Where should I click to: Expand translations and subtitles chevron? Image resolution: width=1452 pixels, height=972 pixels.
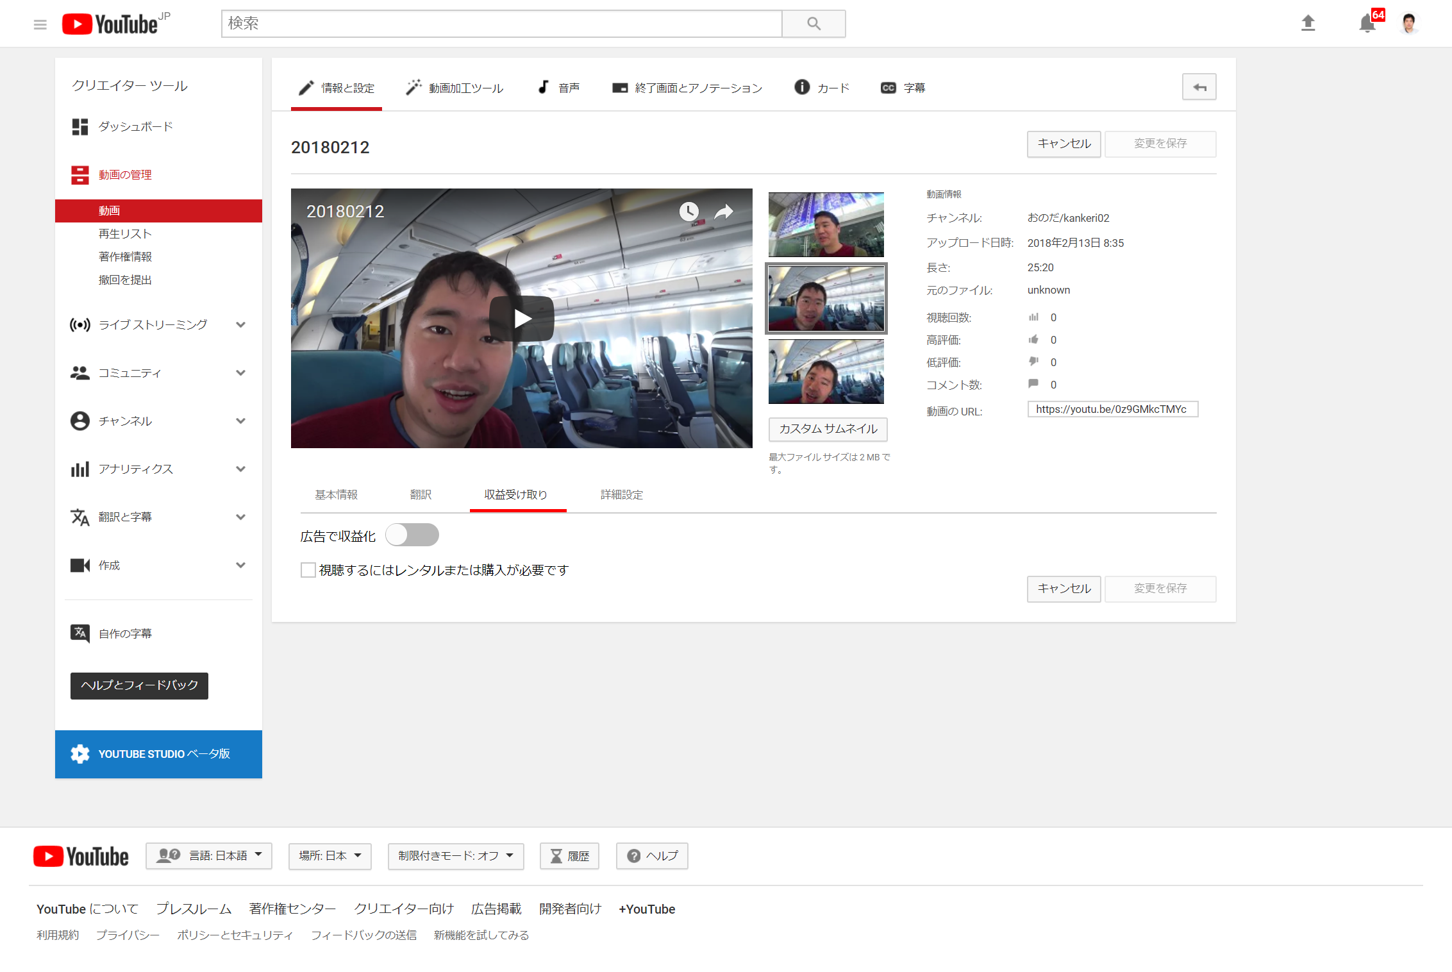[240, 517]
